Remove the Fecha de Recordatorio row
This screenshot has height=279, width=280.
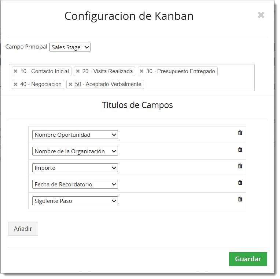pos(240,183)
